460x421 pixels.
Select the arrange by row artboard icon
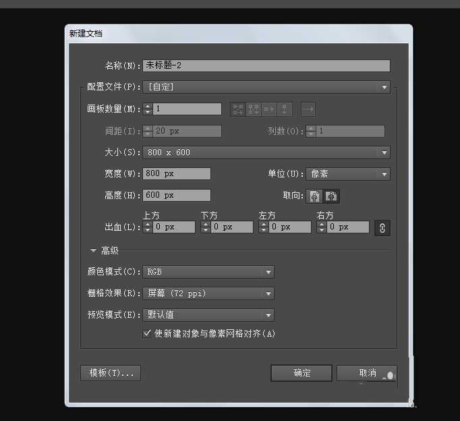[x=269, y=109]
